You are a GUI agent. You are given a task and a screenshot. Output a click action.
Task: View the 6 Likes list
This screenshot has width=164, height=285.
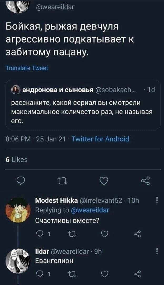pos(16,159)
